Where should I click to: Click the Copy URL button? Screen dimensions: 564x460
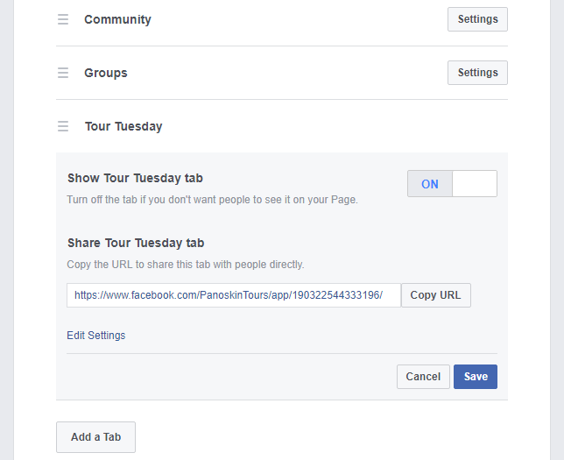pos(436,295)
